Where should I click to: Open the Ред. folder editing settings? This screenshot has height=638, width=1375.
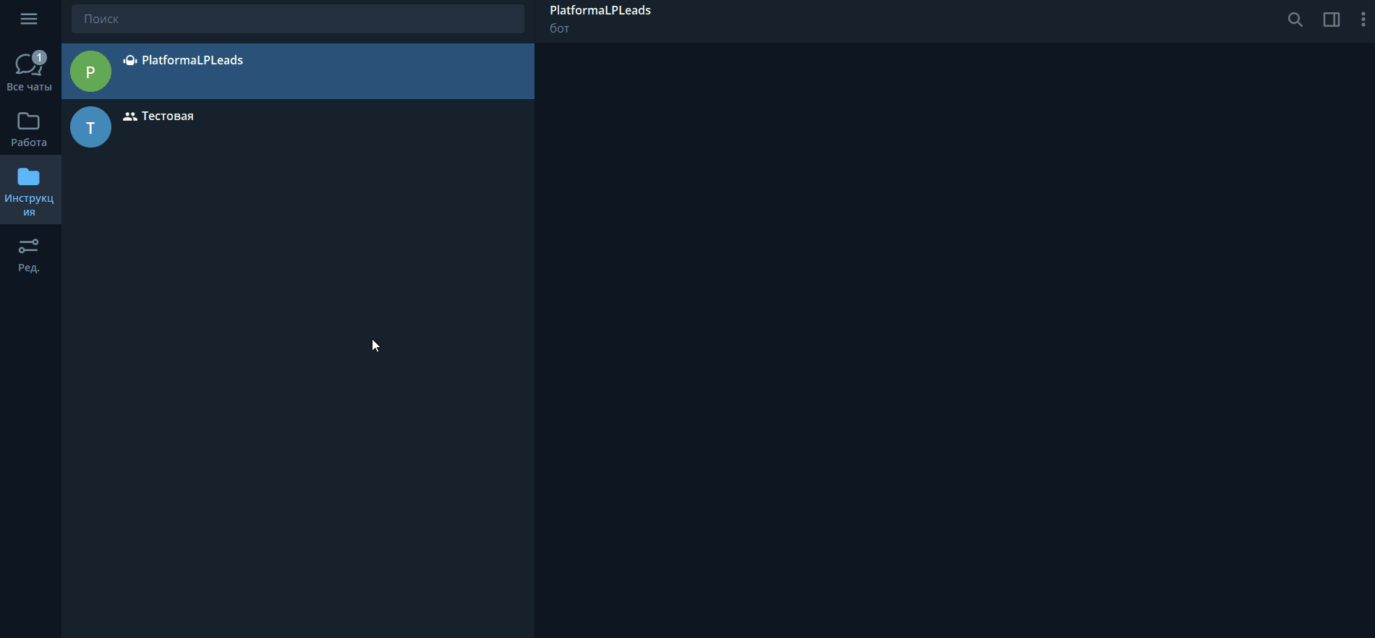29,255
